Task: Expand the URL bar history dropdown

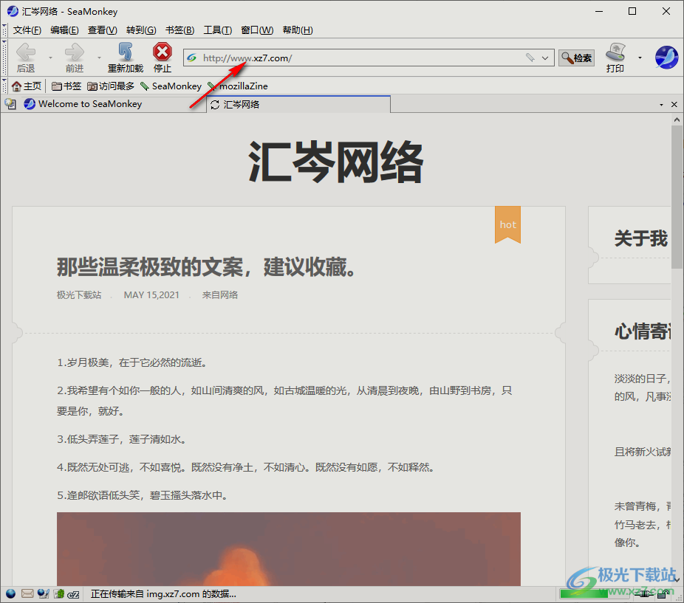Action: click(x=545, y=58)
